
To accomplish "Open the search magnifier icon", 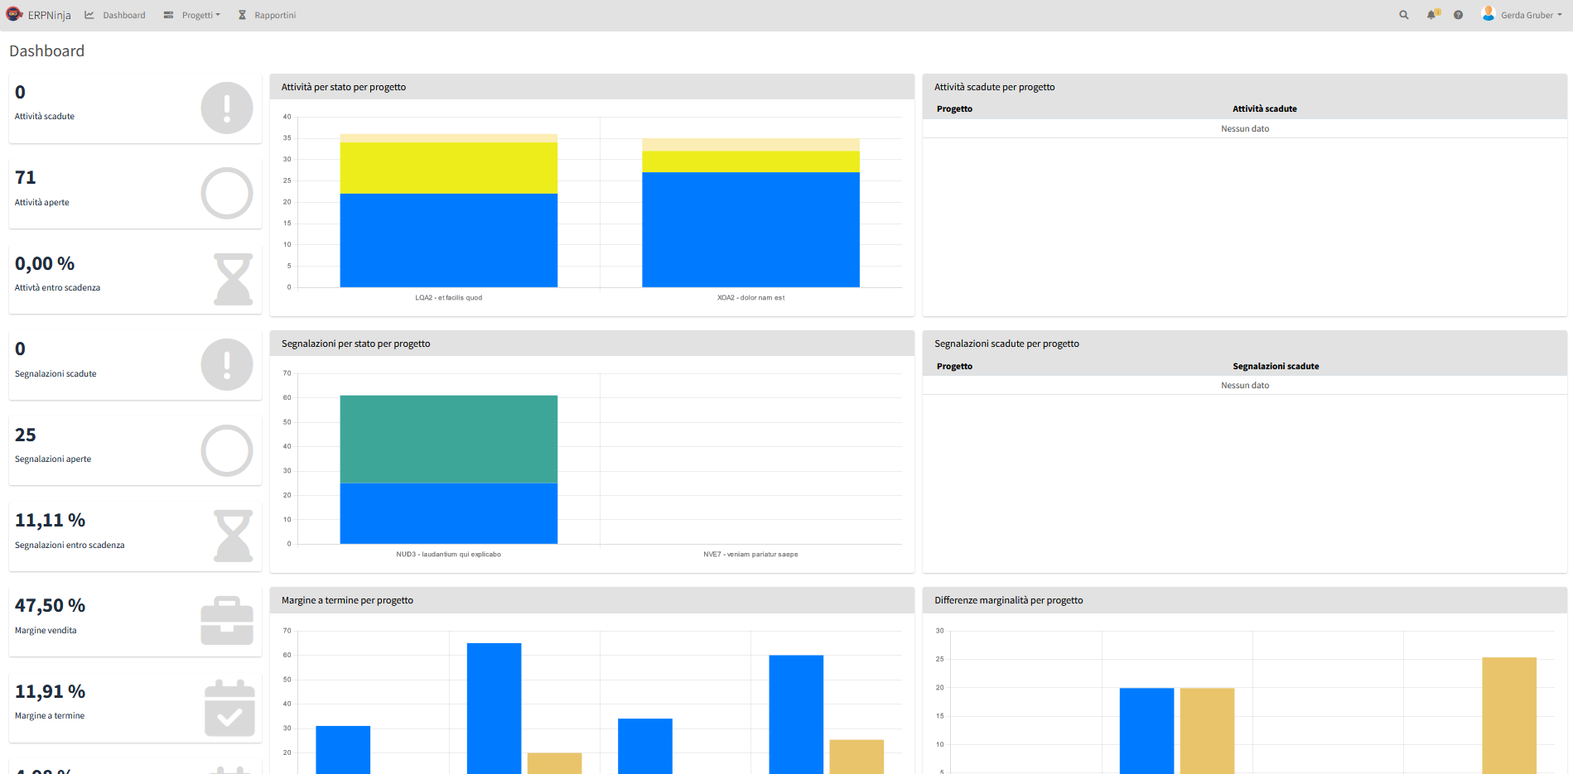I will coord(1404,15).
